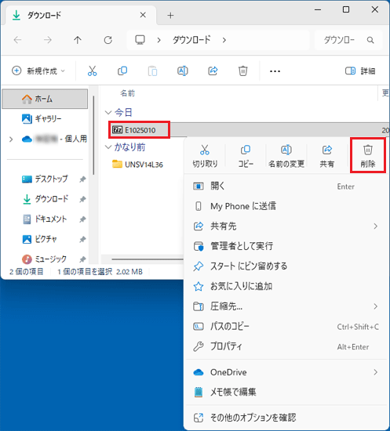
Task: Select ギャラリー in navigation pane
Action: [x=45, y=119]
